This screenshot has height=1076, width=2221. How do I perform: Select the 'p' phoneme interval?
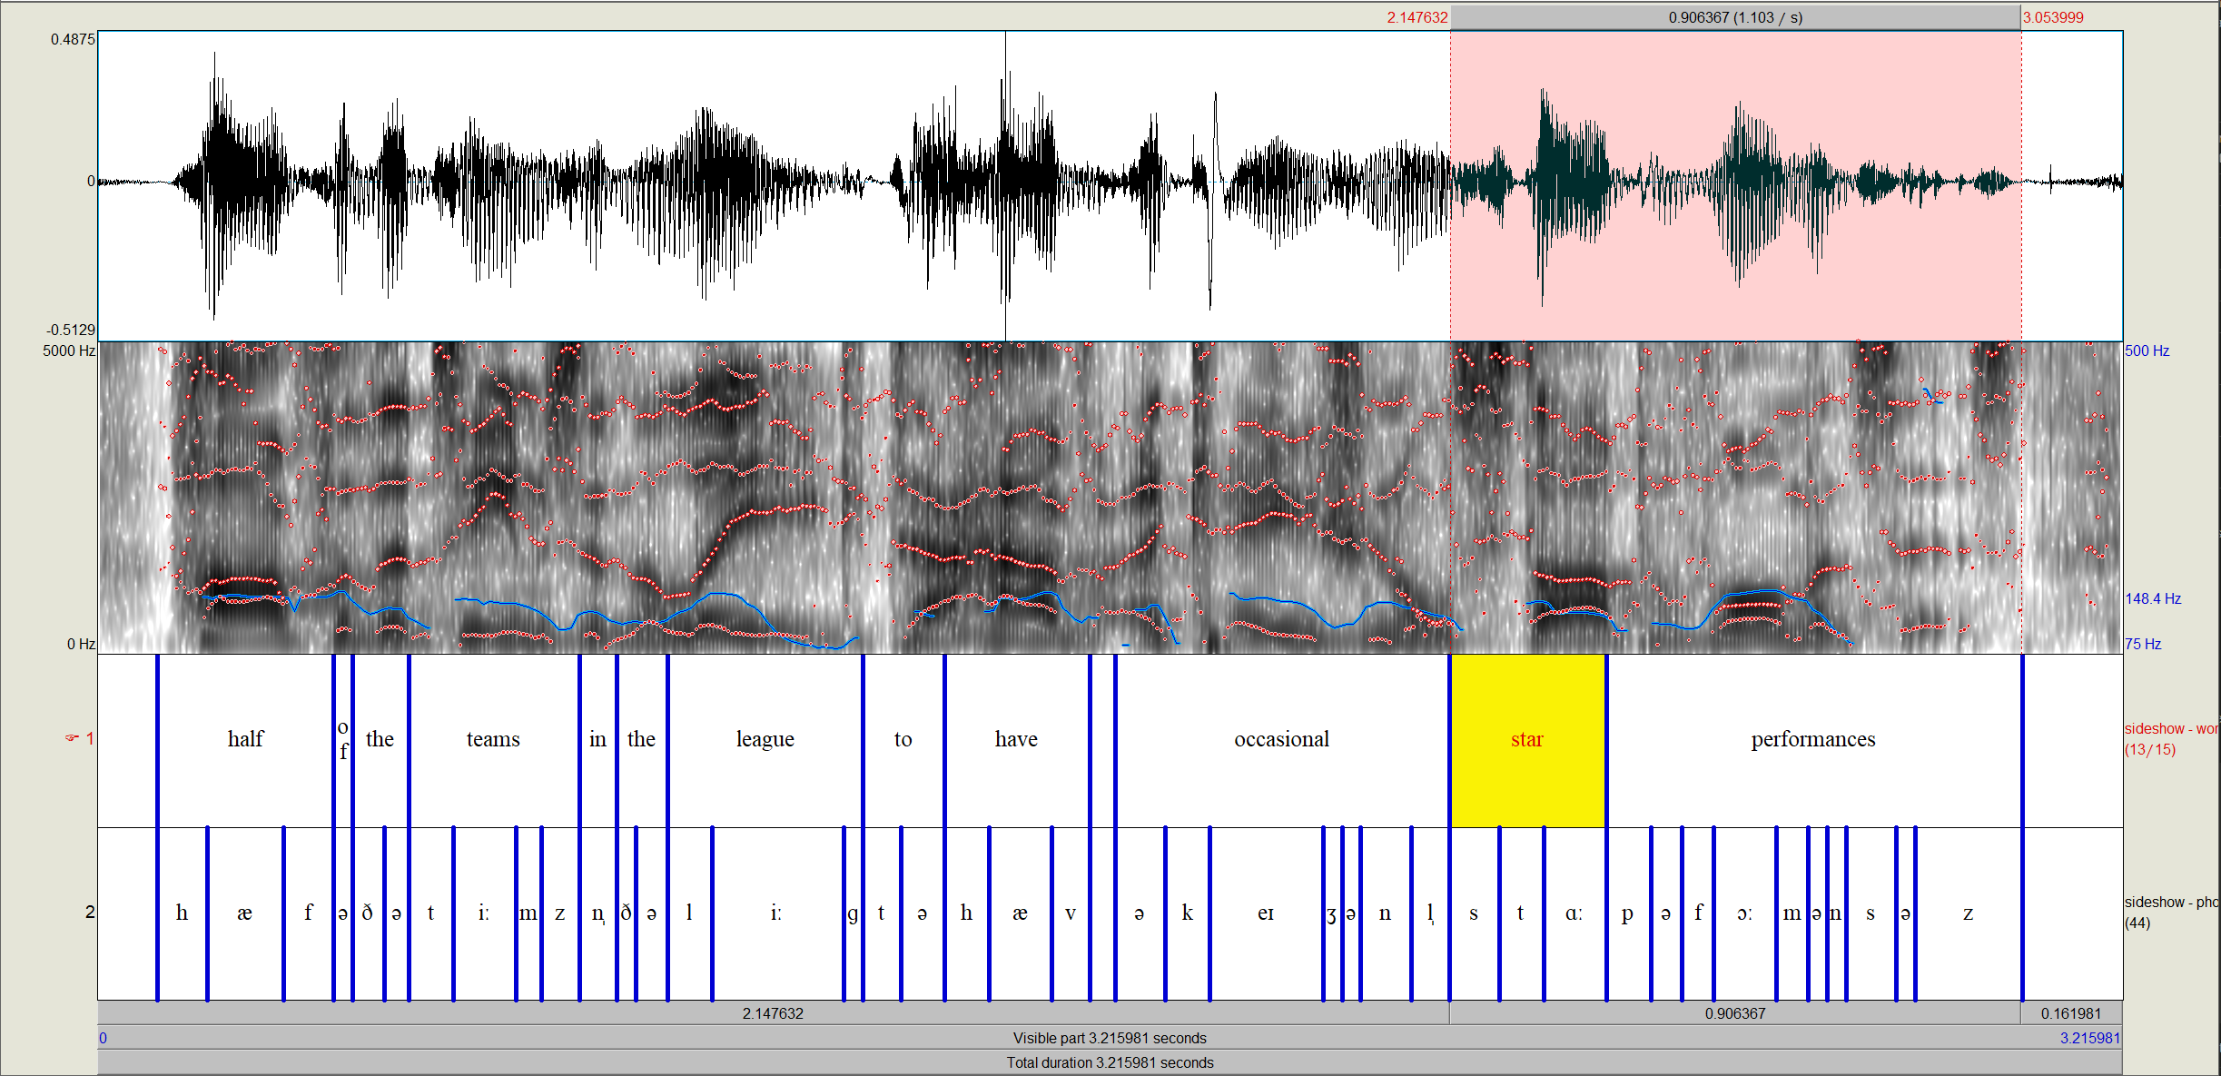[1628, 913]
